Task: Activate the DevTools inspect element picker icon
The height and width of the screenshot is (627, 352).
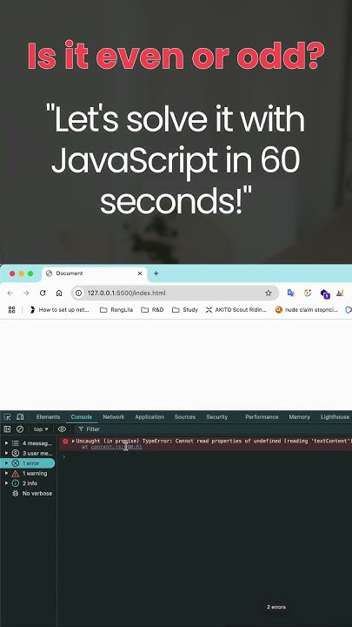Action: click(7, 416)
